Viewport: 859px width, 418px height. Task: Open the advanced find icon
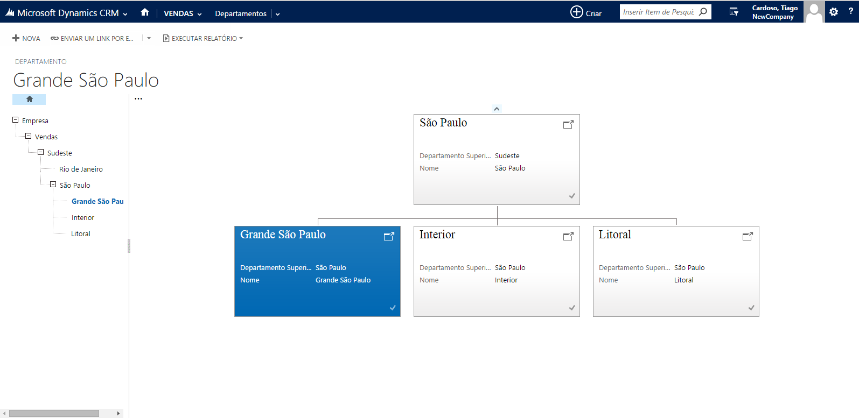tap(734, 12)
